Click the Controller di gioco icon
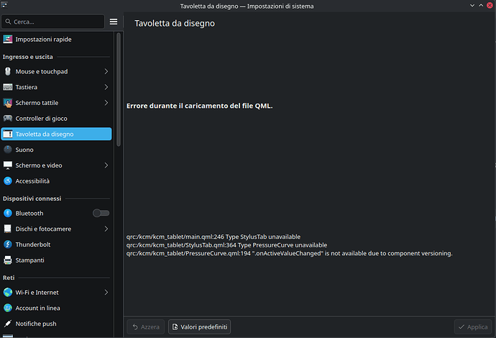Screen dimensions: 496x338 click(x=8, y=118)
